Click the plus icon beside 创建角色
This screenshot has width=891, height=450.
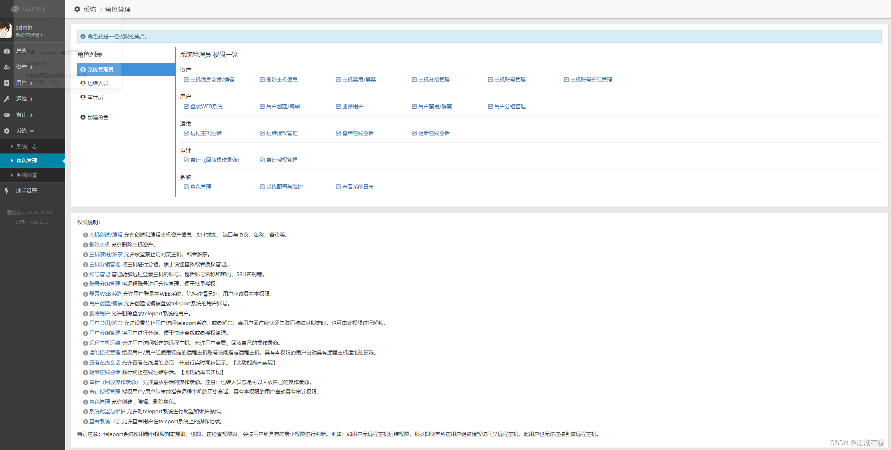click(x=83, y=117)
